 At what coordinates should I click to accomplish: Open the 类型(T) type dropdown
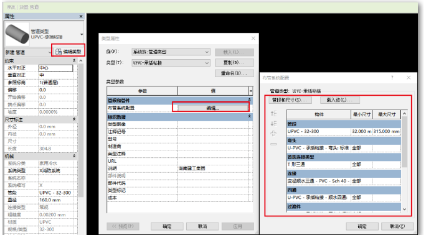point(171,63)
